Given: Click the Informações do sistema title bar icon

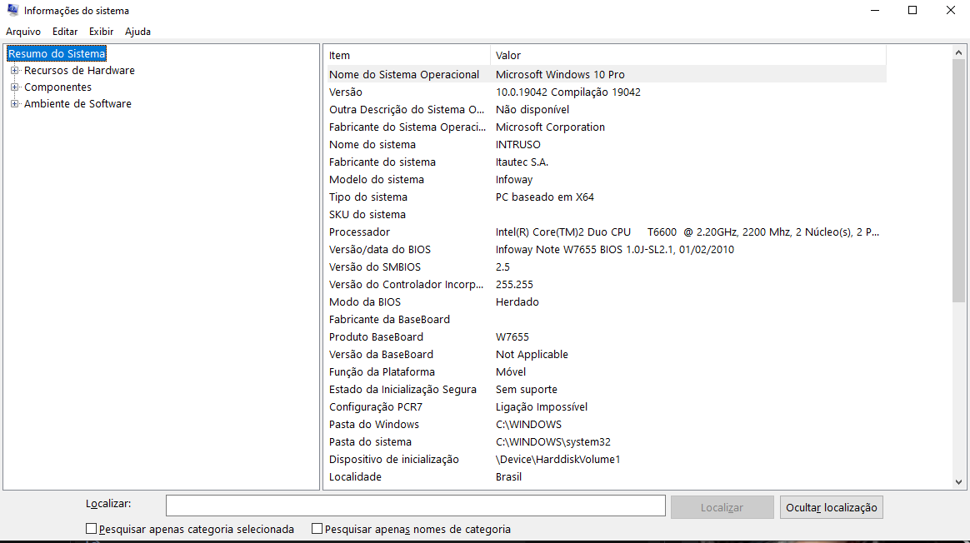Looking at the screenshot, I should pyautogui.click(x=12, y=10).
